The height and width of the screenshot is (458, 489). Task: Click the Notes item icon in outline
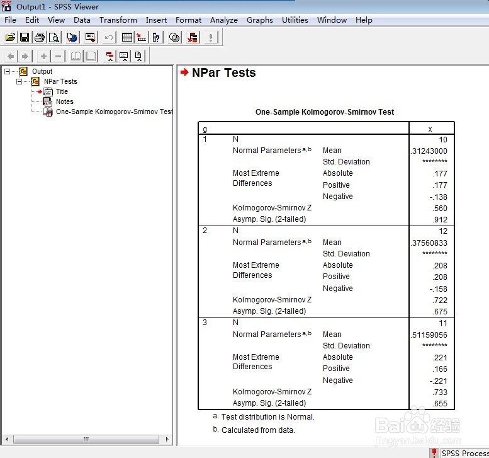[x=47, y=101]
